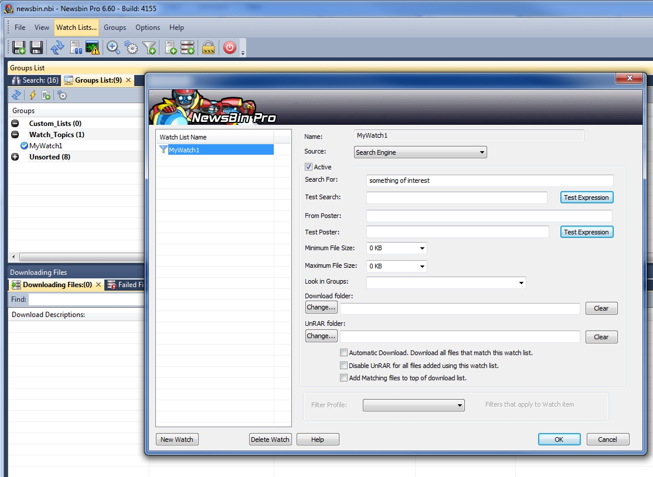The image size is (653, 477).
Task: Click the lightning bolt icon in Groups List
Action: 33,96
